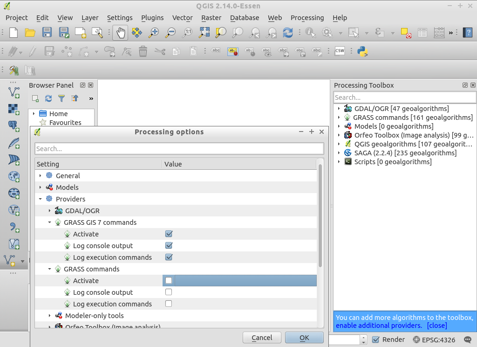Click the Open Attribute Table icon

click(422, 32)
